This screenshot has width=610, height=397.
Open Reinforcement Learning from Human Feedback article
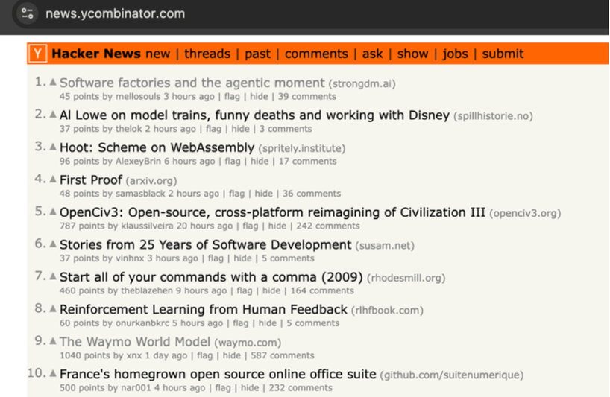[x=203, y=309]
